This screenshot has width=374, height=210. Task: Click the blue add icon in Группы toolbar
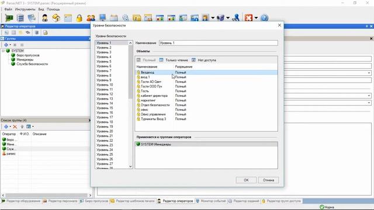click(6, 45)
